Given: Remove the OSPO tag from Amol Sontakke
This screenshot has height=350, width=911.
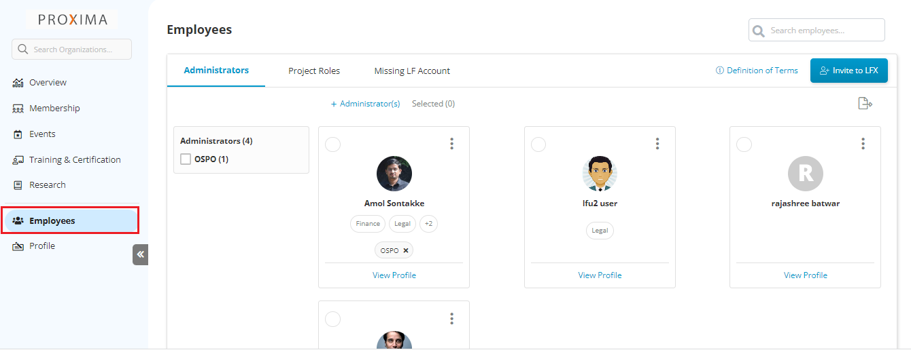Looking at the screenshot, I should point(406,250).
